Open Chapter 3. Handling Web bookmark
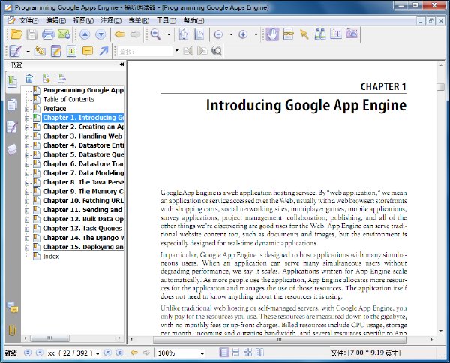The image size is (450, 363). [82, 136]
